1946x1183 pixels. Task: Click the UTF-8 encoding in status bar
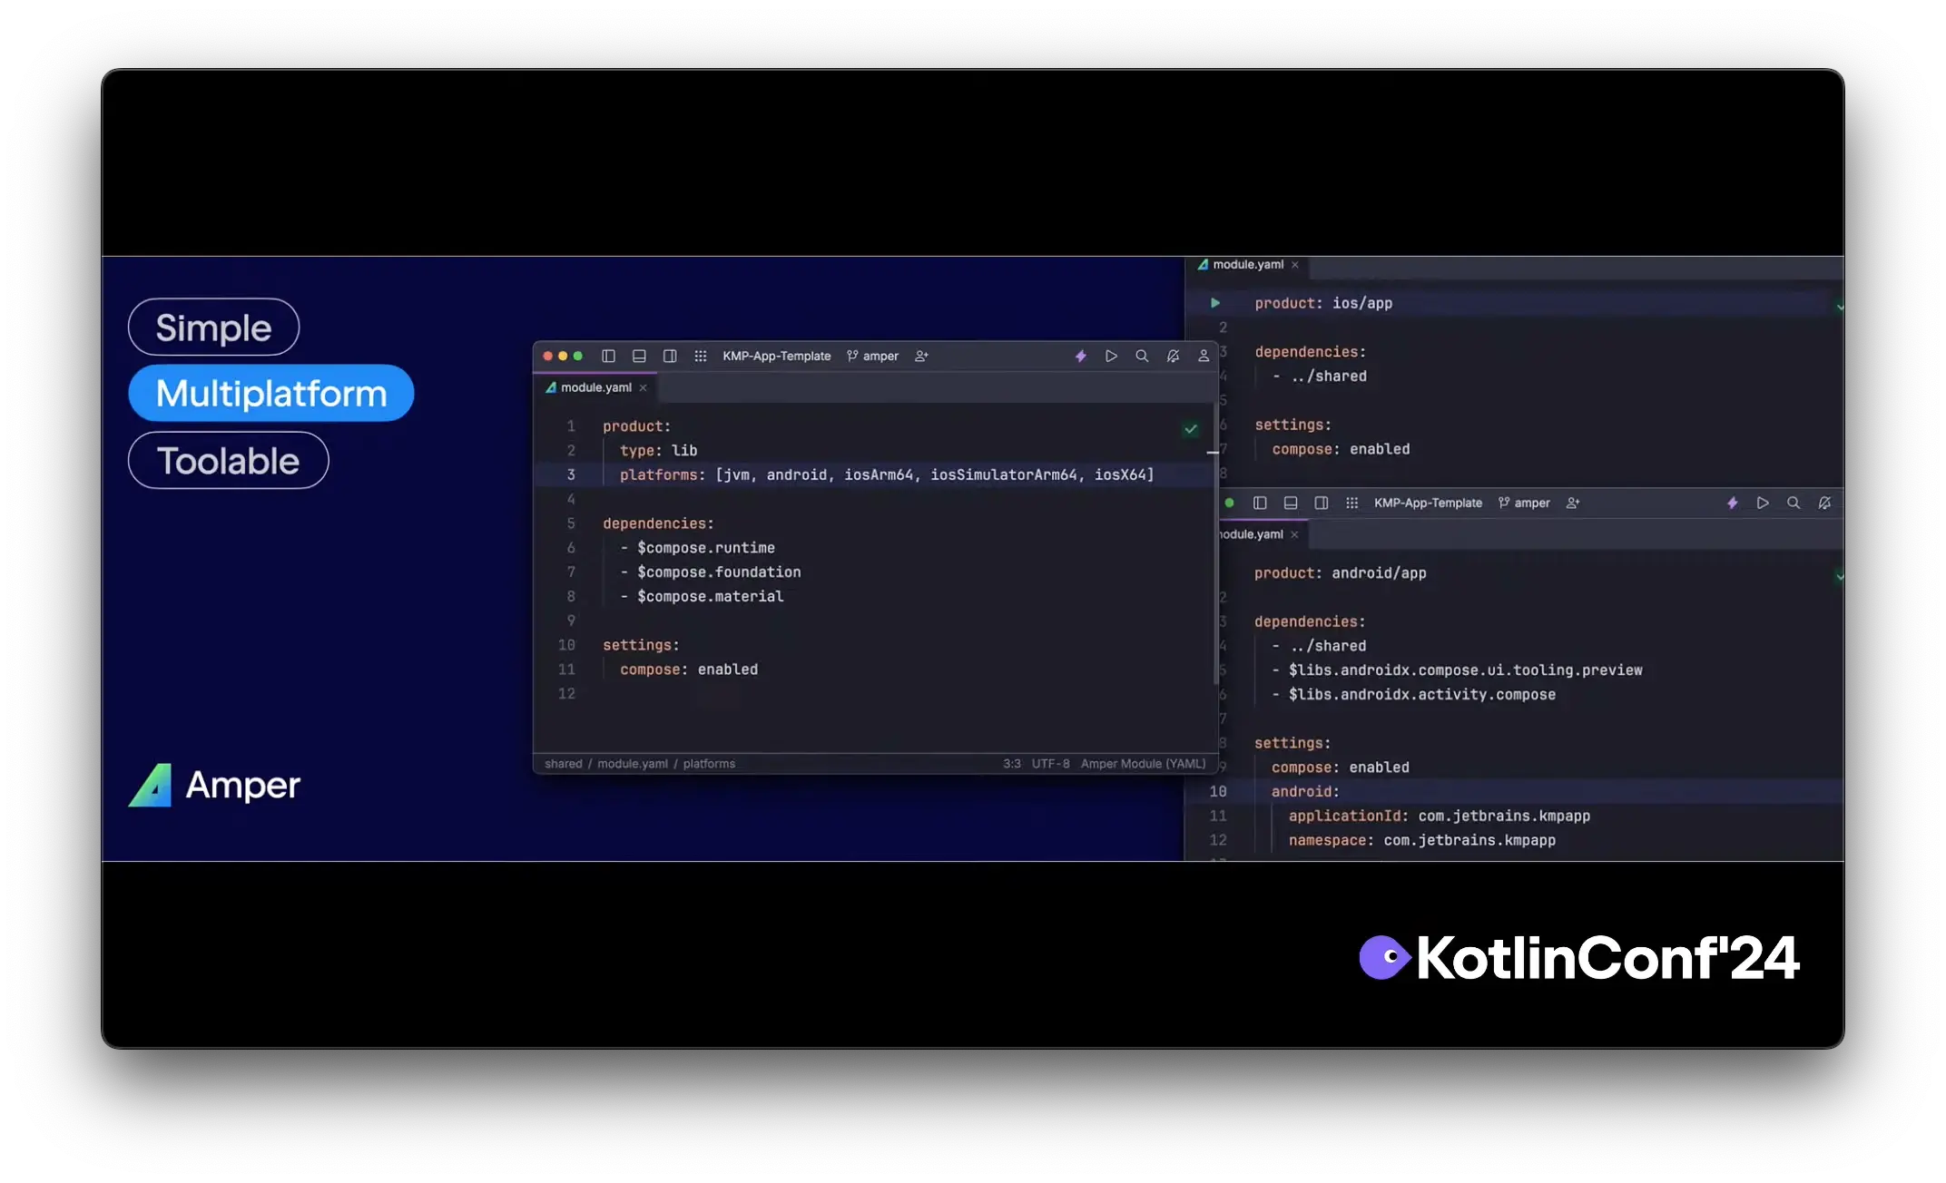[x=1050, y=764]
